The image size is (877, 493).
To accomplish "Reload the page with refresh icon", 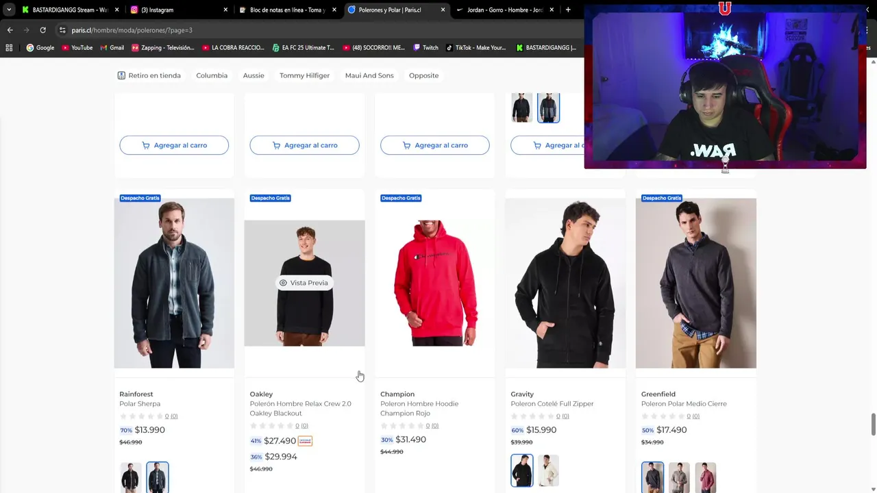I will tap(42, 30).
